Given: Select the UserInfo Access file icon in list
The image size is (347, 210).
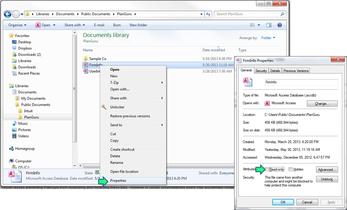Looking at the screenshot, I should click(x=86, y=71).
